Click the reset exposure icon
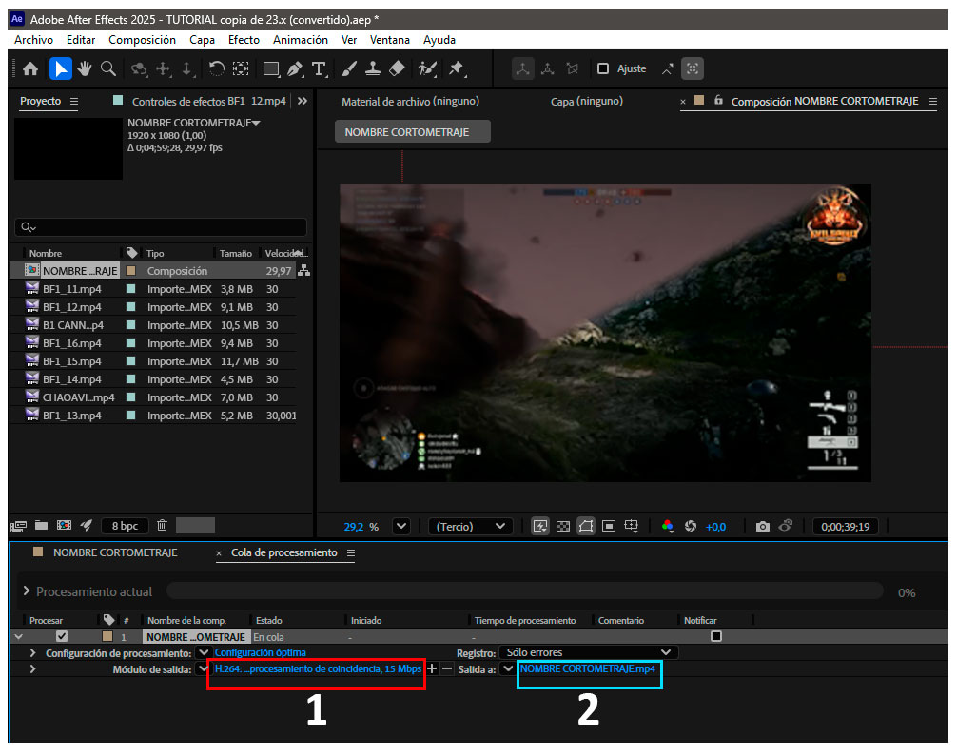This screenshot has width=957, height=755. click(691, 526)
